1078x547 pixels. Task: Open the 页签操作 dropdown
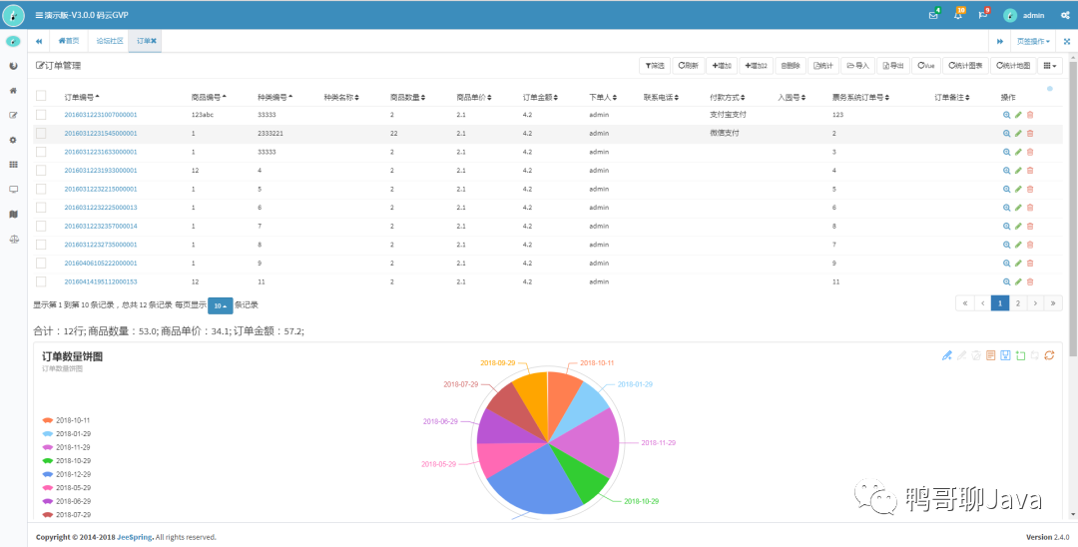tap(1033, 41)
